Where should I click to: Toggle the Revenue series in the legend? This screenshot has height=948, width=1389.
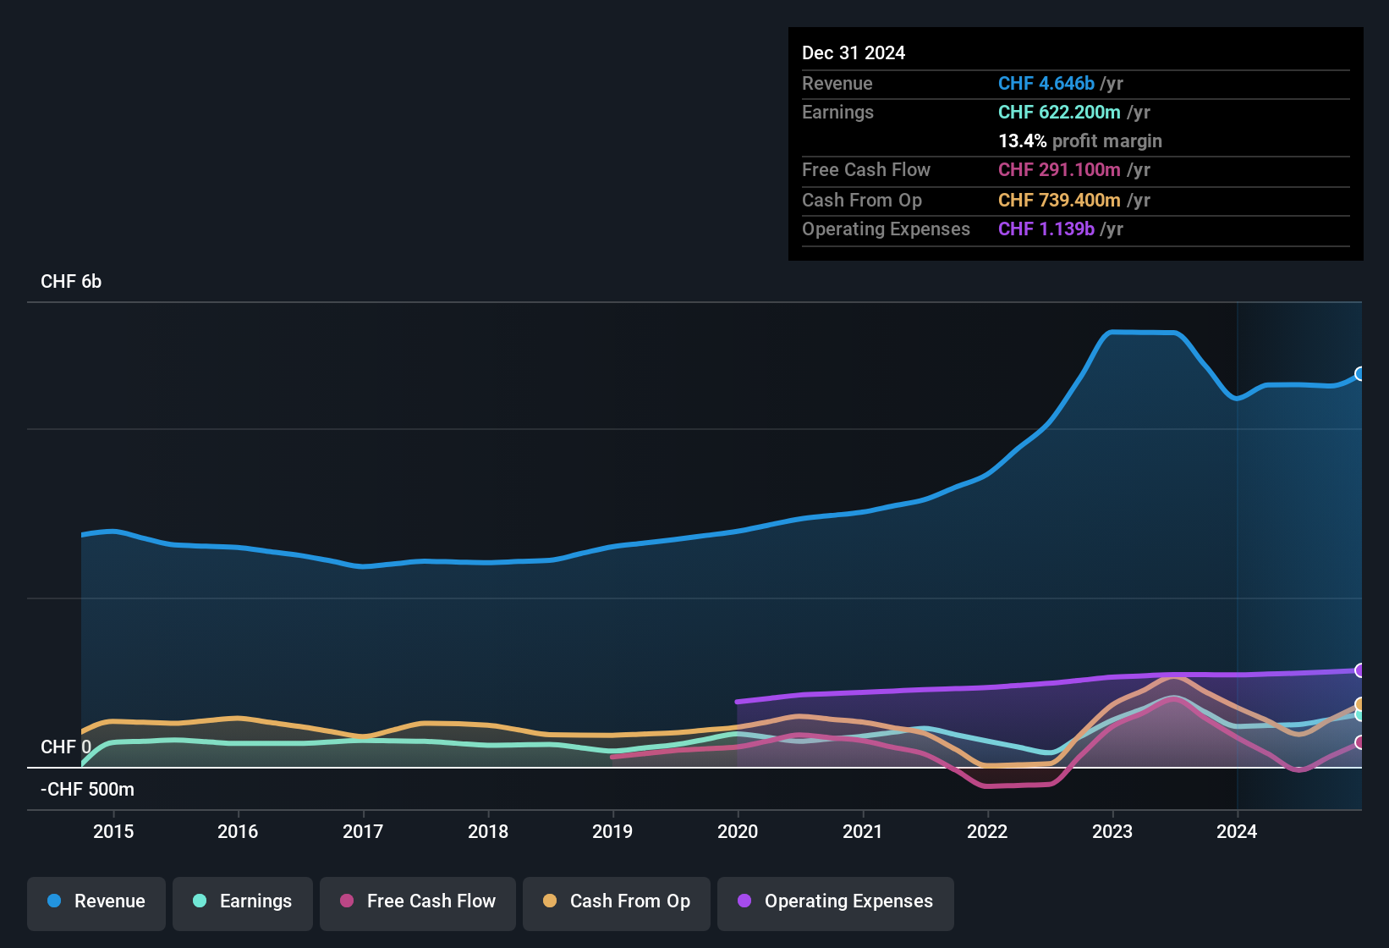(96, 901)
